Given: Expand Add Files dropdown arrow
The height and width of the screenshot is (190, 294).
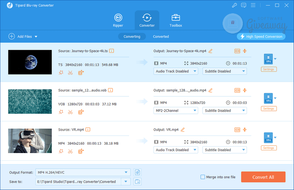Looking at the screenshot, I should [36, 37].
